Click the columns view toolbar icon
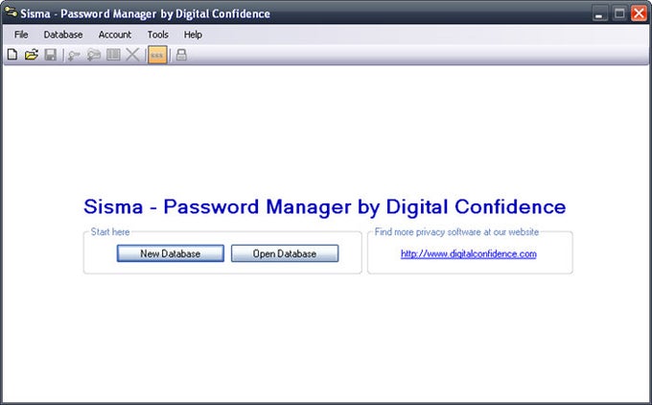 click(x=113, y=55)
